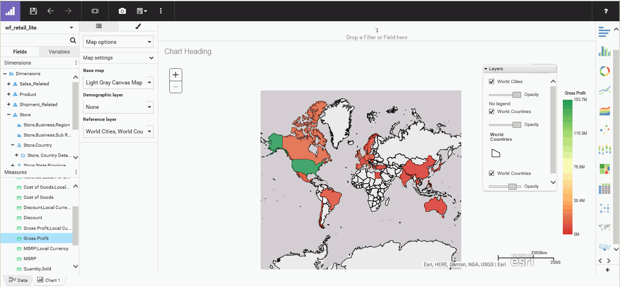Open the Chart 1 tab

[48, 280]
